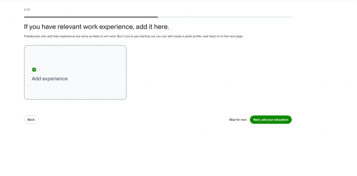Click the work experience page heading
Viewport: 357px width, 176px height.
(x=97, y=27)
